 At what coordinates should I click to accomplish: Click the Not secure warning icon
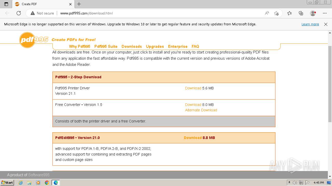(x=42, y=13)
